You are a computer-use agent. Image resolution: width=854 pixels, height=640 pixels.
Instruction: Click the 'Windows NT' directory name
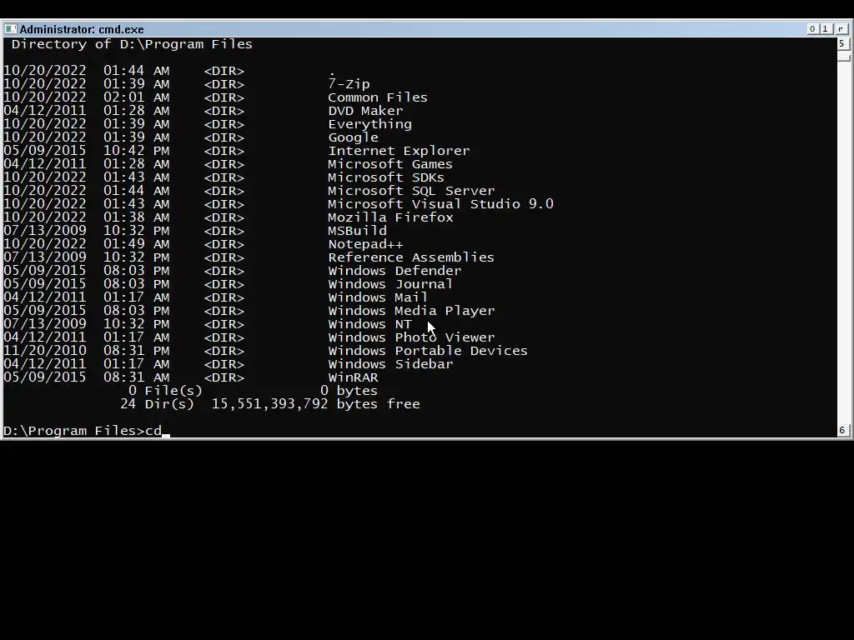pos(369,324)
